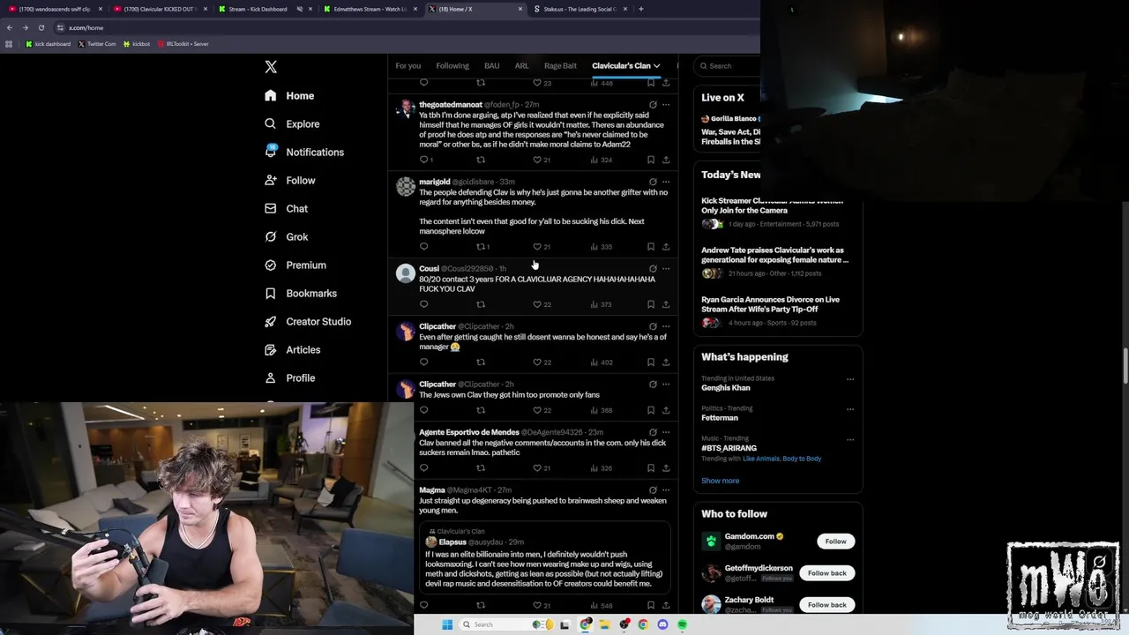1129x635 pixels.
Task: Open the kick dashboard bookmark
Action: (49, 43)
